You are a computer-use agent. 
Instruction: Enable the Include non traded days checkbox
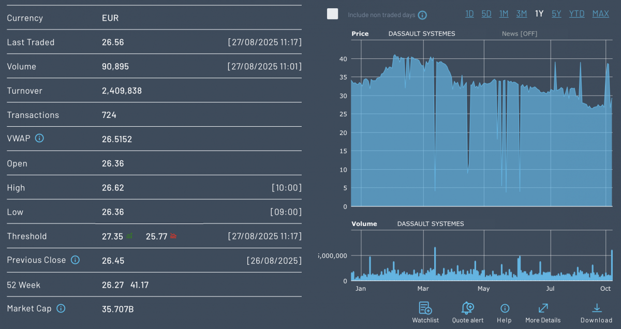click(x=333, y=14)
